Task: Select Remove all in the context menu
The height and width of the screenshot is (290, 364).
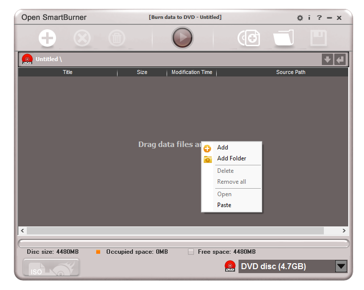Action: pyautogui.click(x=232, y=182)
